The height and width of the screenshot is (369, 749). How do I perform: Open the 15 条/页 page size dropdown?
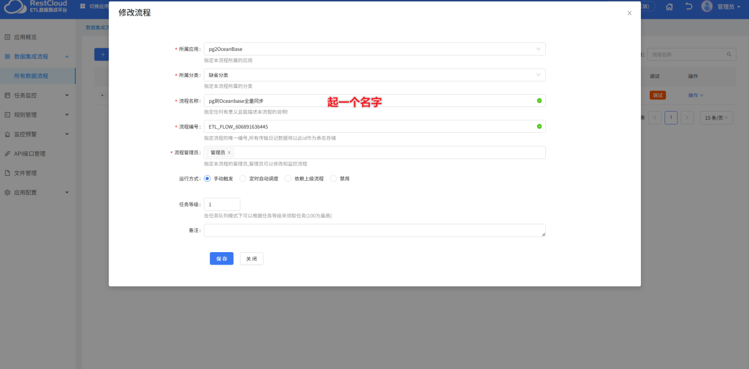click(717, 117)
